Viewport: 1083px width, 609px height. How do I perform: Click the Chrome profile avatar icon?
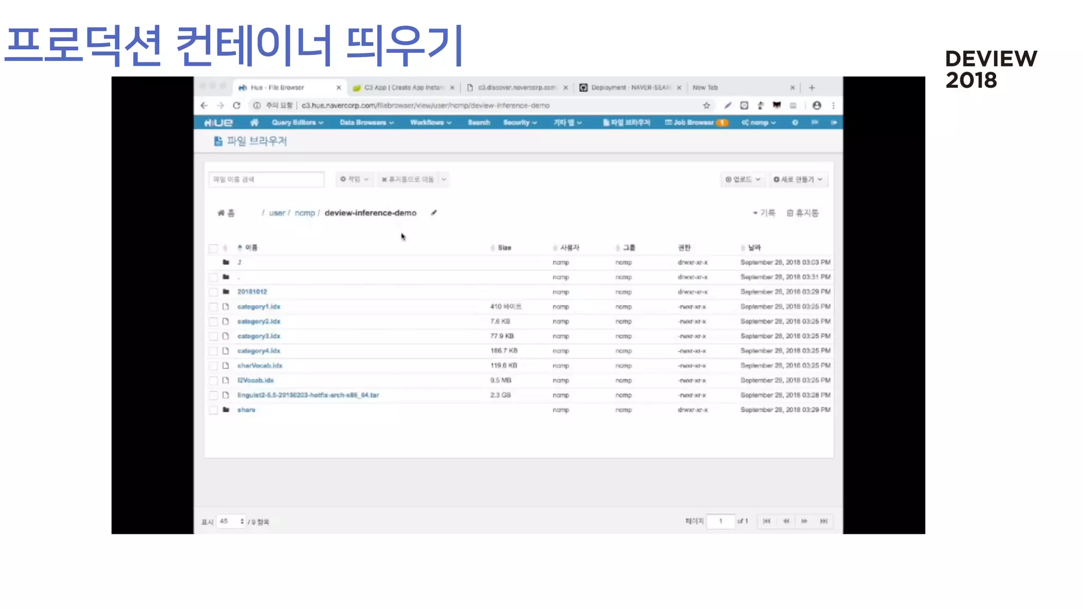[816, 106]
